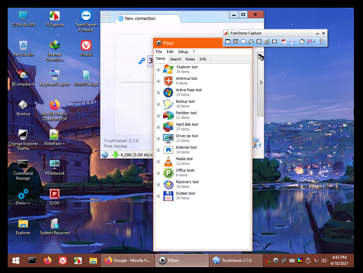
Task: Open Vivaldi desktop shortcut
Action: 86,48
